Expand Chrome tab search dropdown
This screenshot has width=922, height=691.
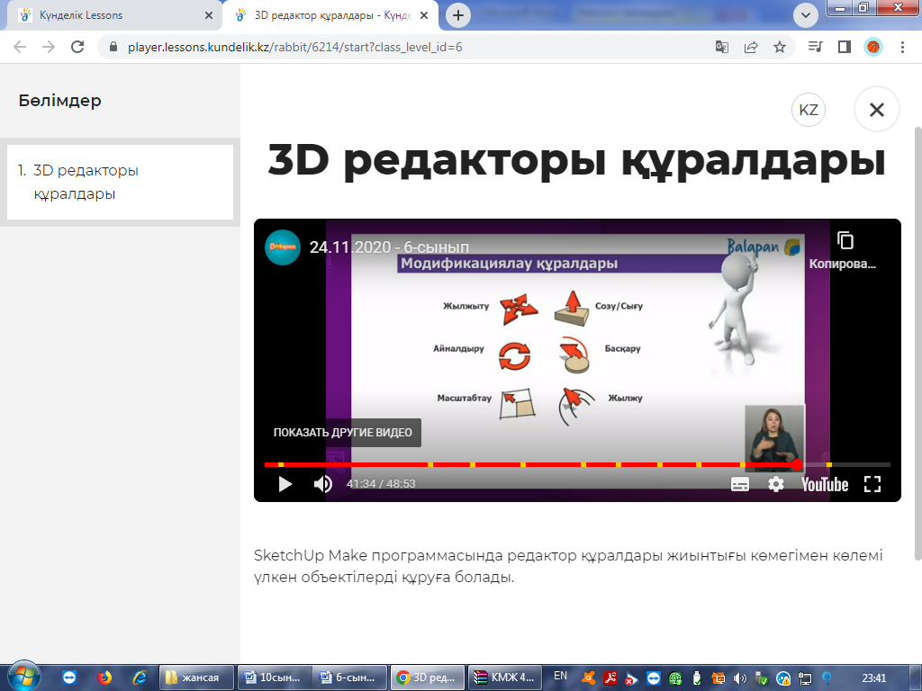(806, 16)
